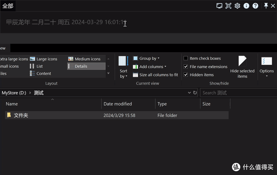Click Hide selected items button

242,67
